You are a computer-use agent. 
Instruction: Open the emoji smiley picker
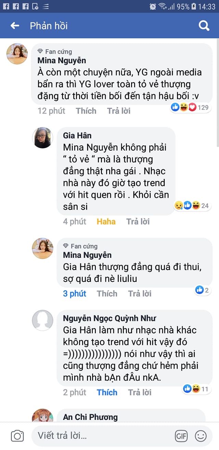201,436
